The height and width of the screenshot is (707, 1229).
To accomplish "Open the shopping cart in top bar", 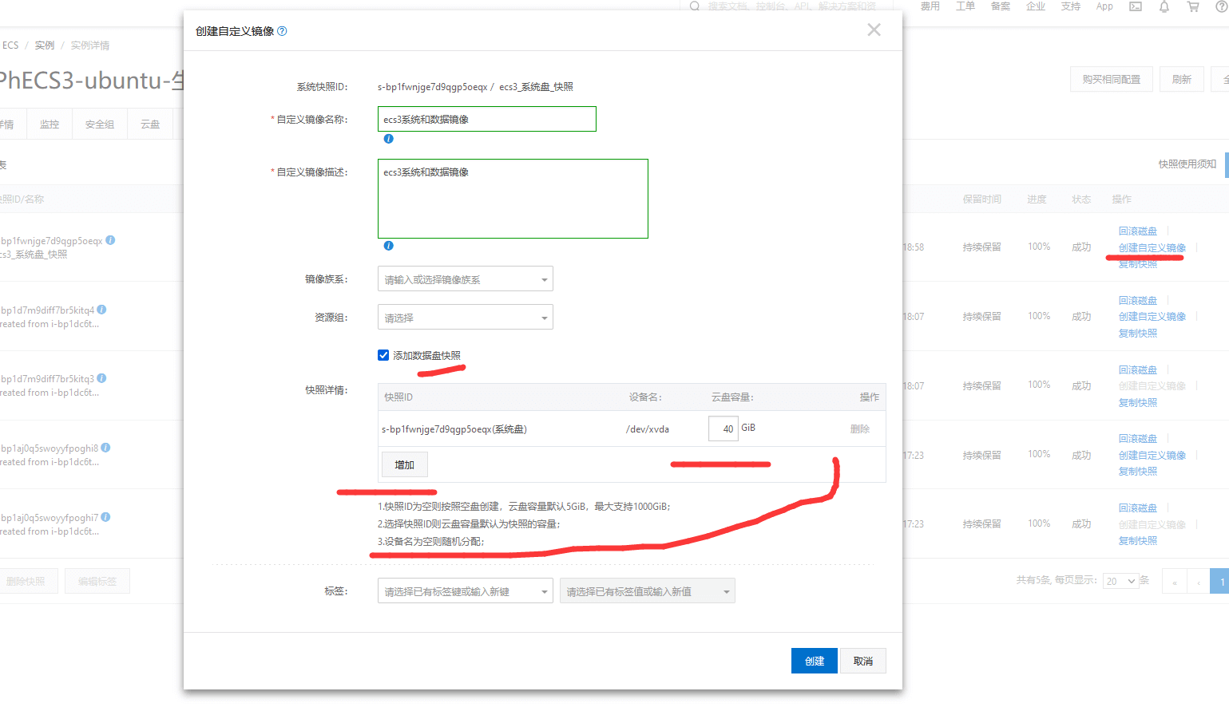I will pyautogui.click(x=1193, y=7).
